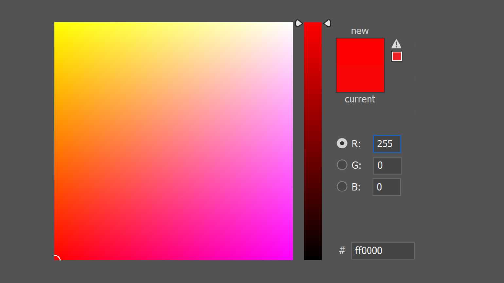Select the B radio button
The image size is (504, 283).
(x=342, y=187)
